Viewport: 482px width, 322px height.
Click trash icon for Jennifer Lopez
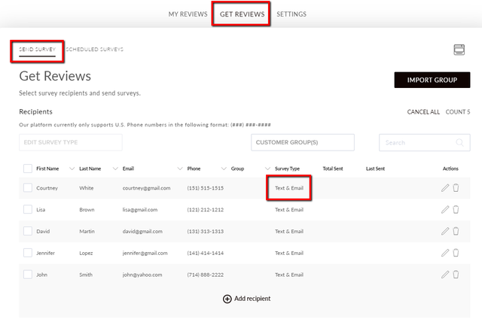tap(456, 253)
